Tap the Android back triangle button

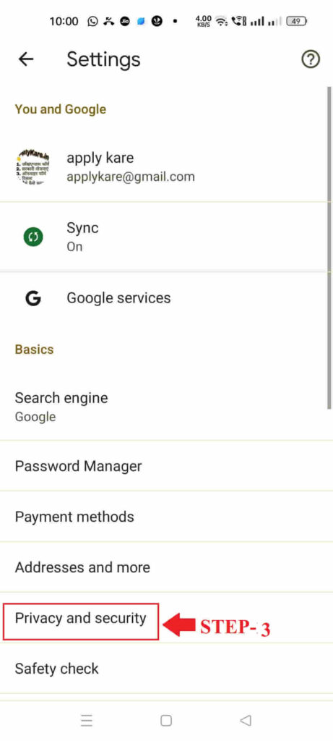pos(246,720)
